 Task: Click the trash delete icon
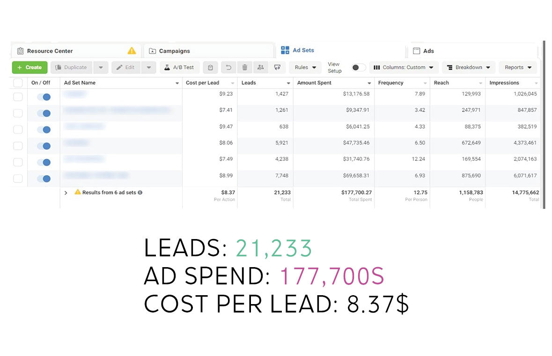click(x=244, y=67)
